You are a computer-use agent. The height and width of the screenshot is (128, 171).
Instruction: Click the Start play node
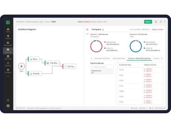pos(22,66)
